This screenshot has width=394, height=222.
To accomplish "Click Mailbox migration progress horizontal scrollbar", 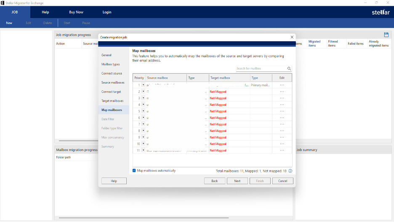I will pos(144,218).
